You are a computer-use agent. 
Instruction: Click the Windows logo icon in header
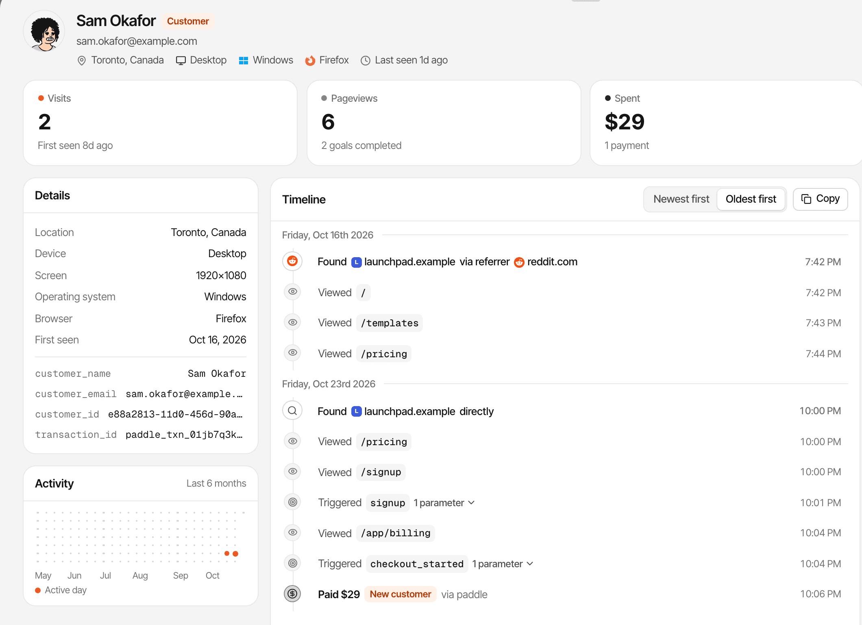click(x=244, y=61)
